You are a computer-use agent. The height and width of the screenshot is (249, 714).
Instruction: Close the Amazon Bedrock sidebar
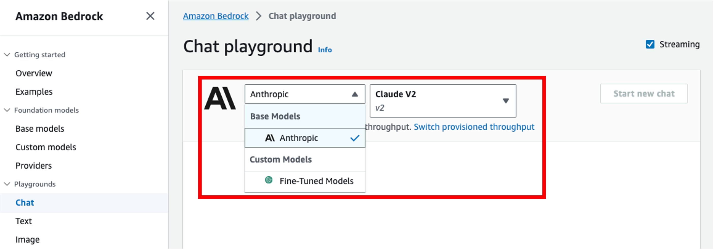point(150,16)
